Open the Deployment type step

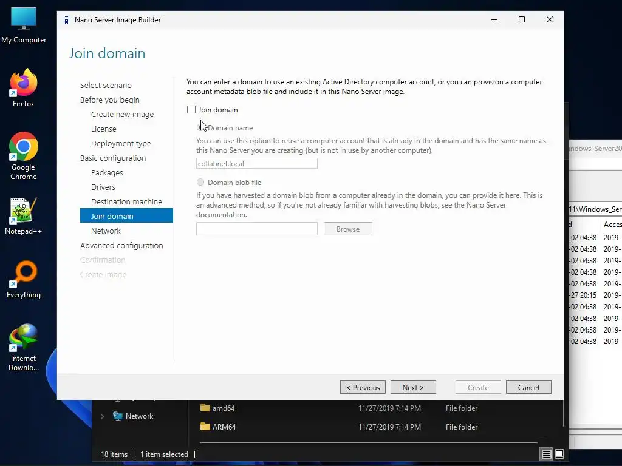point(121,143)
